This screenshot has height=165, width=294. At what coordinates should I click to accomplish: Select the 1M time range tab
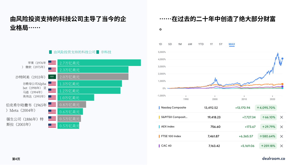pyautogui.click(x=180, y=44)
